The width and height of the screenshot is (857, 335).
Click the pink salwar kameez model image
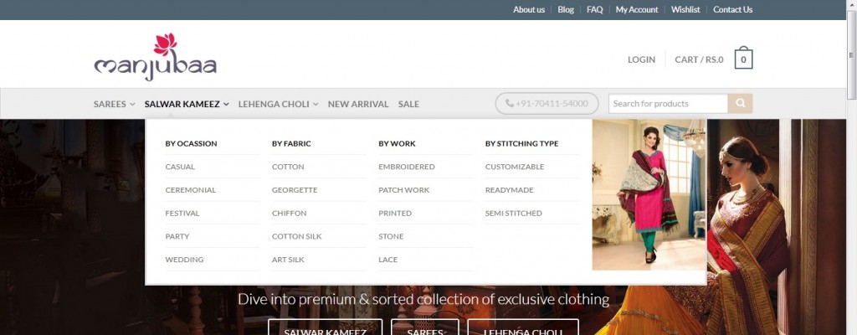point(649,195)
